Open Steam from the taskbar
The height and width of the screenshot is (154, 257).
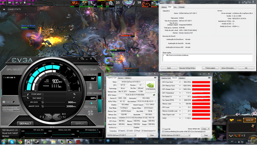pos(37,142)
